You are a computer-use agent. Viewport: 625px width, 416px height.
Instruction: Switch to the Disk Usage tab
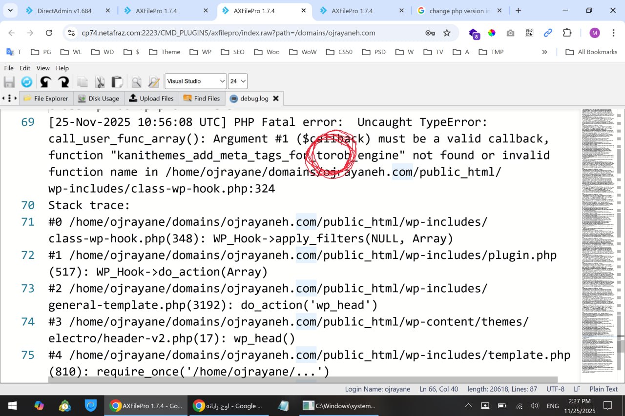pyautogui.click(x=99, y=99)
